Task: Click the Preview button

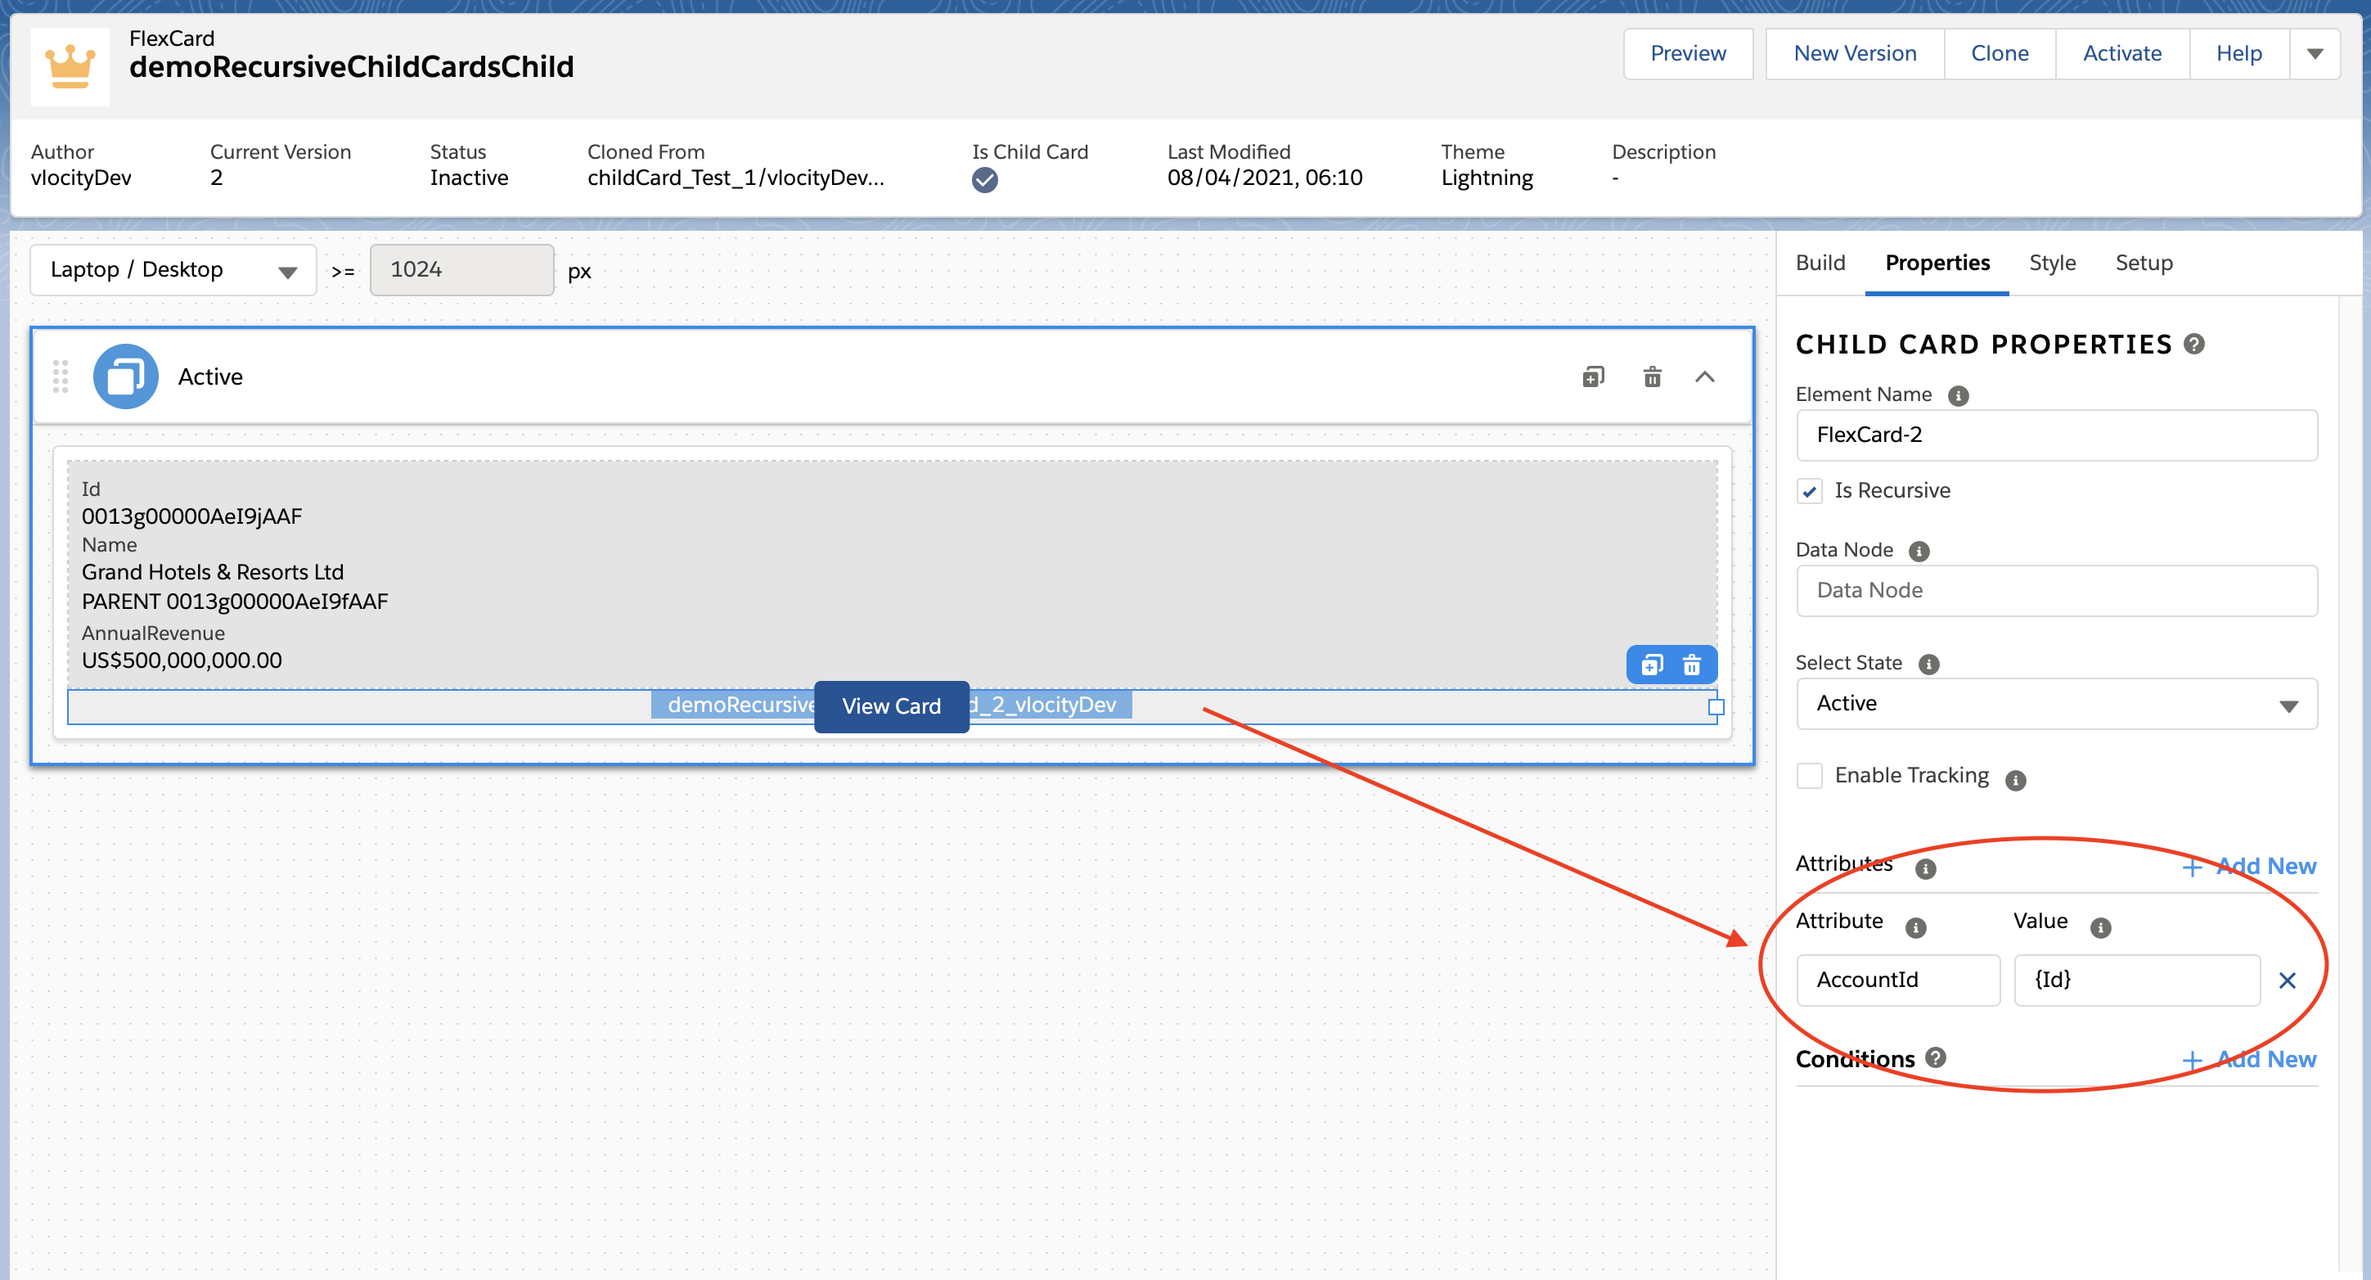Action: 1688,53
